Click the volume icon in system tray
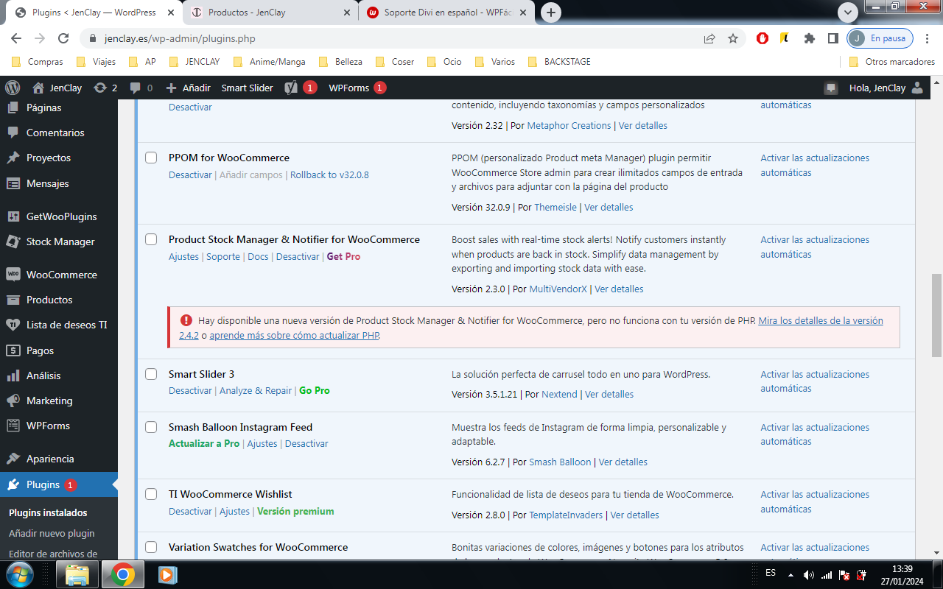The image size is (943, 589). (x=808, y=574)
